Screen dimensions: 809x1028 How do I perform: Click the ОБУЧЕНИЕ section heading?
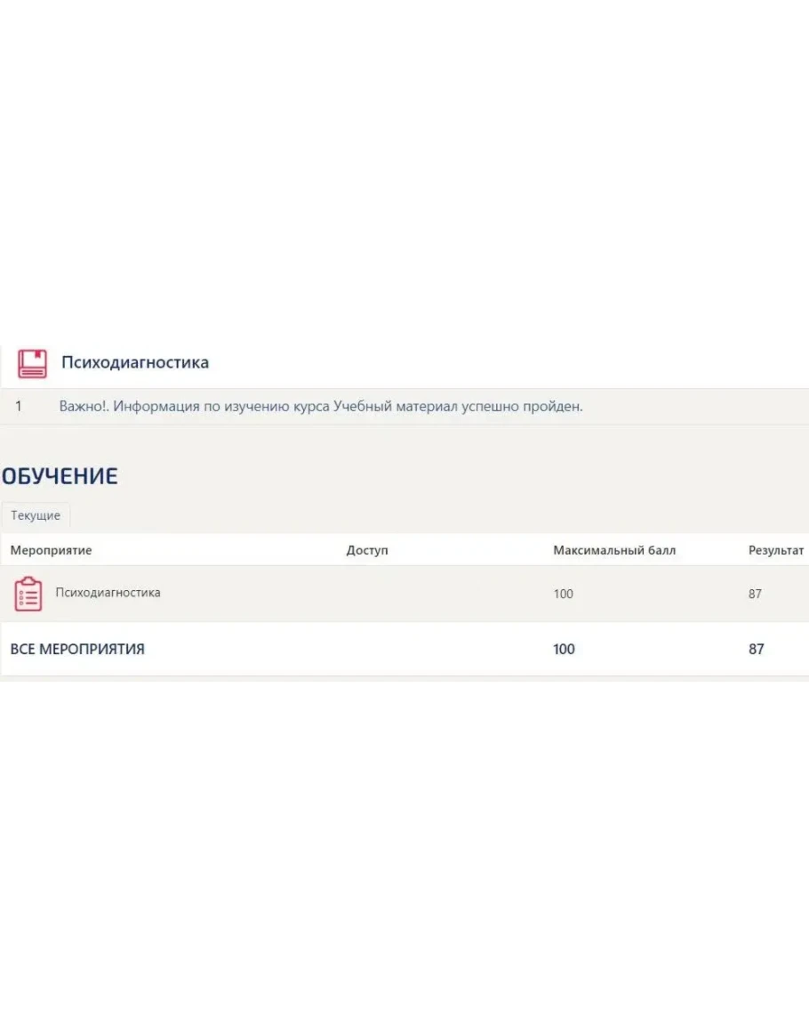60,476
